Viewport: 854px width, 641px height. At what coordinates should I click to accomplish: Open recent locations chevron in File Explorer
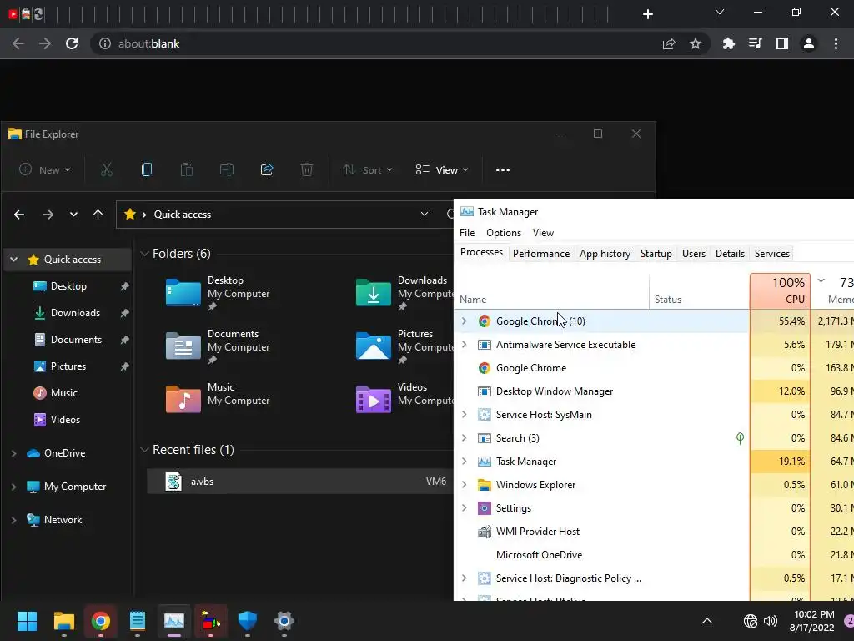(73, 215)
